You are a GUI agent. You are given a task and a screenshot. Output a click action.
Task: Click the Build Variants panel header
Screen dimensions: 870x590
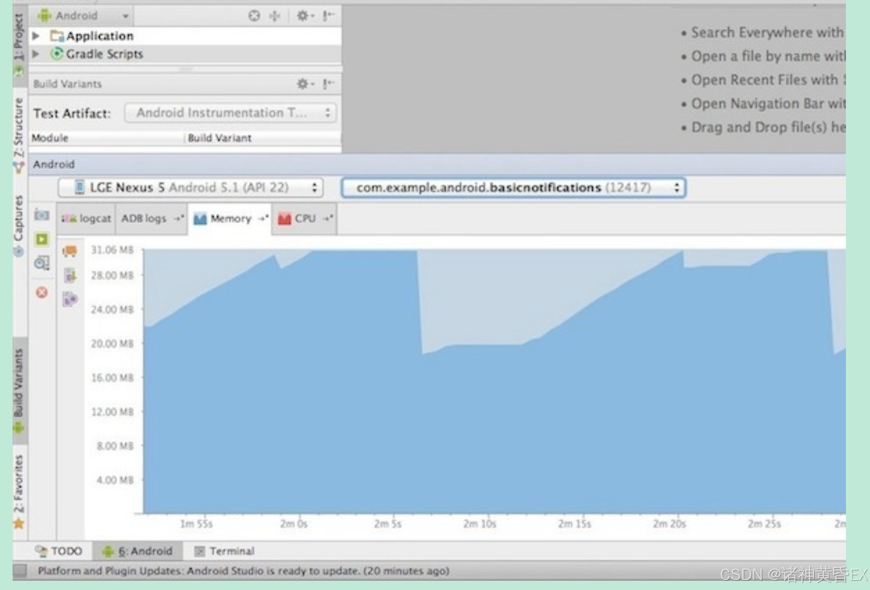coord(185,84)
